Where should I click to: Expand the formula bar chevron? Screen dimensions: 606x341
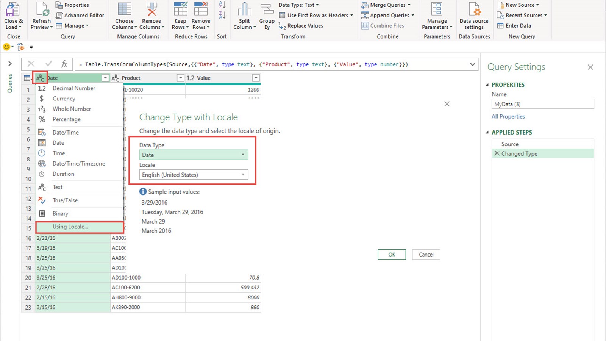pos(472,64)
